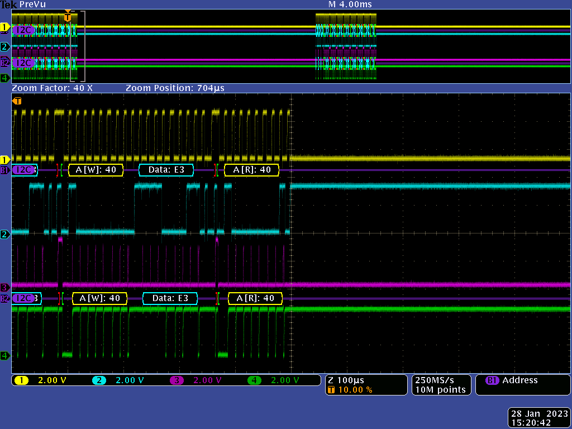Select the A[R]: 40 packet on bus B1
The height and width of the screenshot is (429, 572).
pyautogui.click(x=252, y=170)
